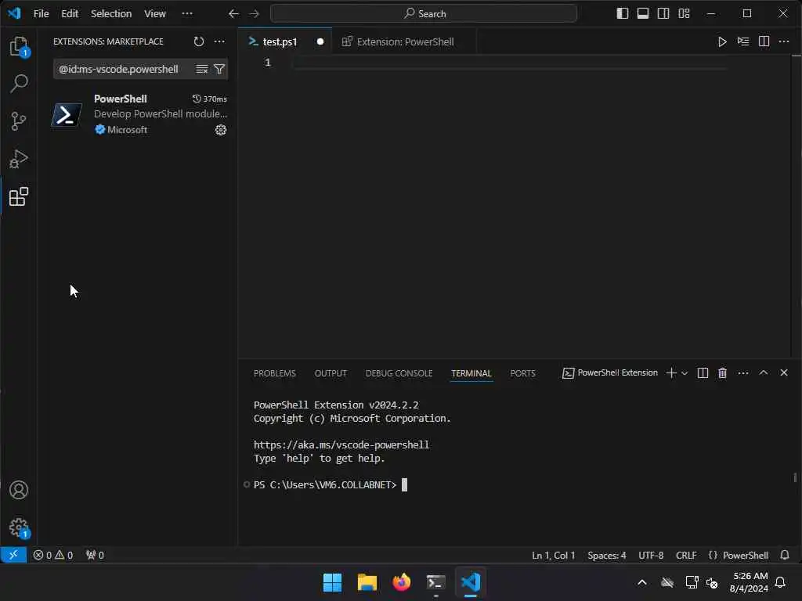Open terminal panel more actions ellipsis

(x=743, y=373)
